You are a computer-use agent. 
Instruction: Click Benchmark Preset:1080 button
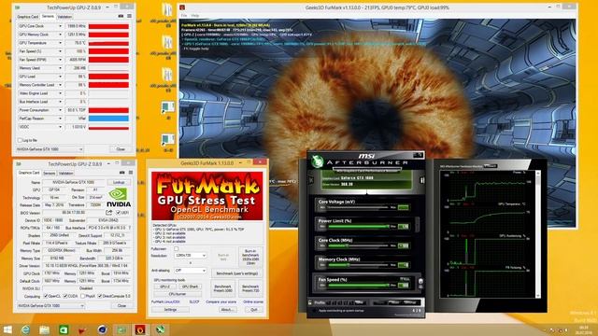coord(222,288)
